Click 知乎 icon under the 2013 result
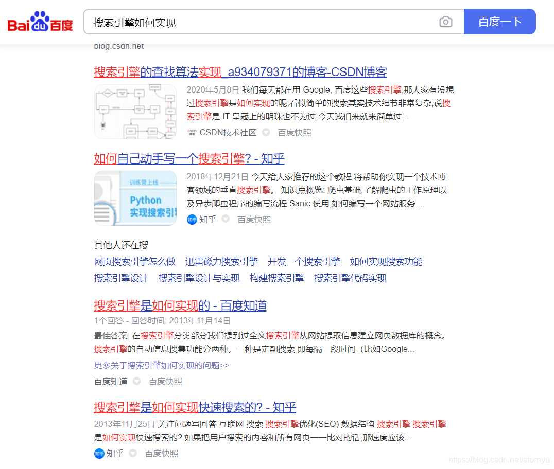 click(99, 454)
